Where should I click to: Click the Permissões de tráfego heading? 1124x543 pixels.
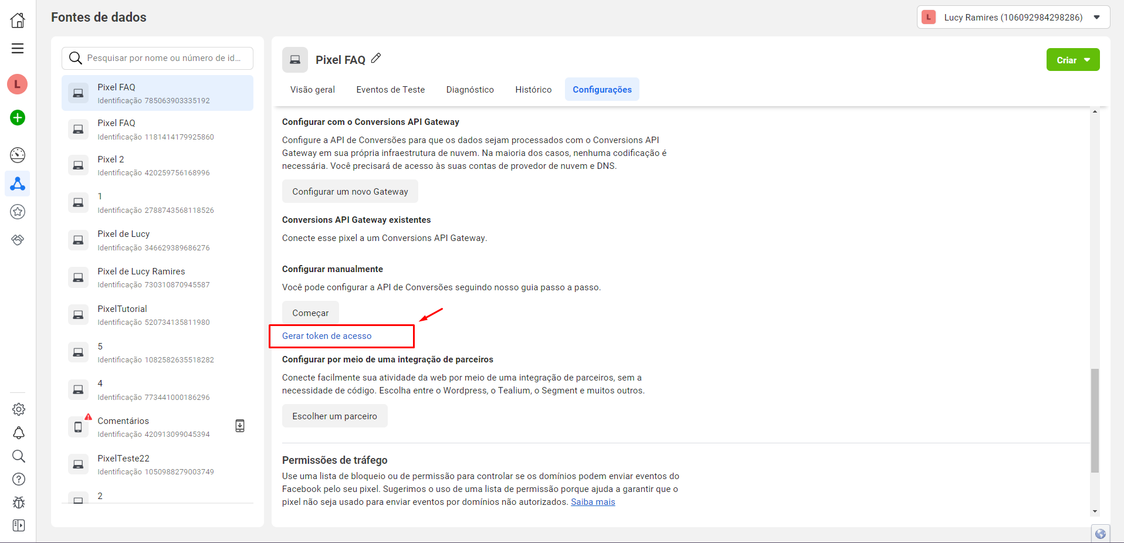coord(334,460)
